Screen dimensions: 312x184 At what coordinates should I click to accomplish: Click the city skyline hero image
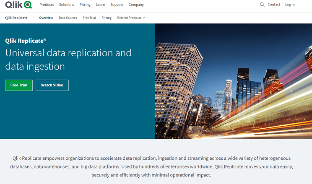[x=234, y=81]
